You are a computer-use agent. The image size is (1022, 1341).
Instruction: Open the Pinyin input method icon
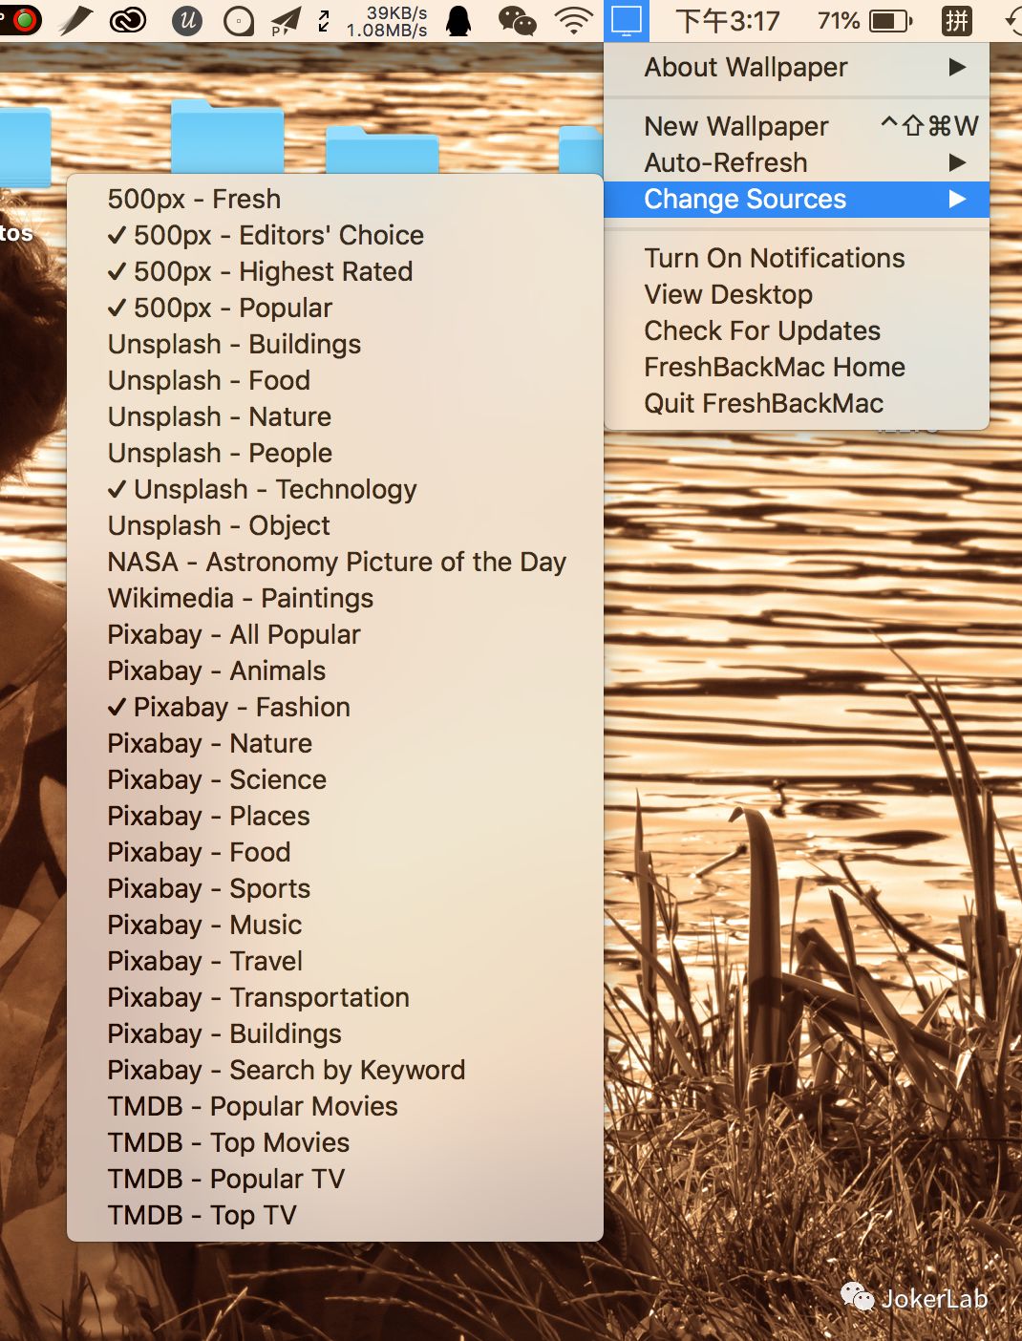956,21
